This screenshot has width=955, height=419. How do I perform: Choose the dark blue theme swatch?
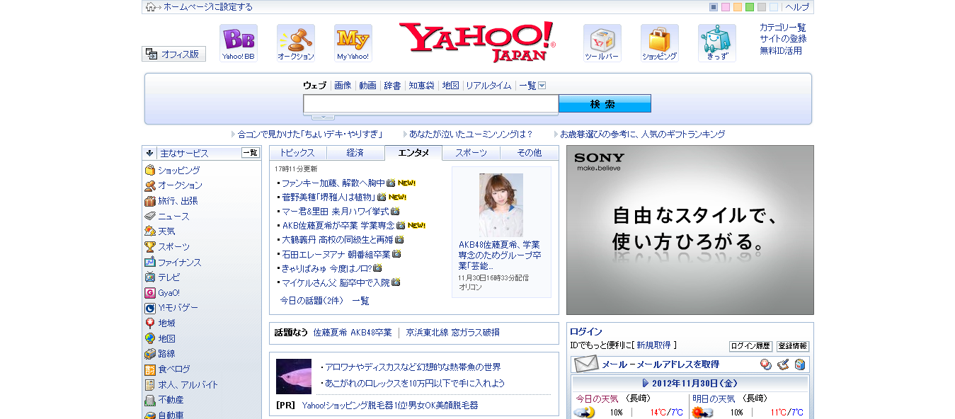pyautogui.click(x=714, y=7)
